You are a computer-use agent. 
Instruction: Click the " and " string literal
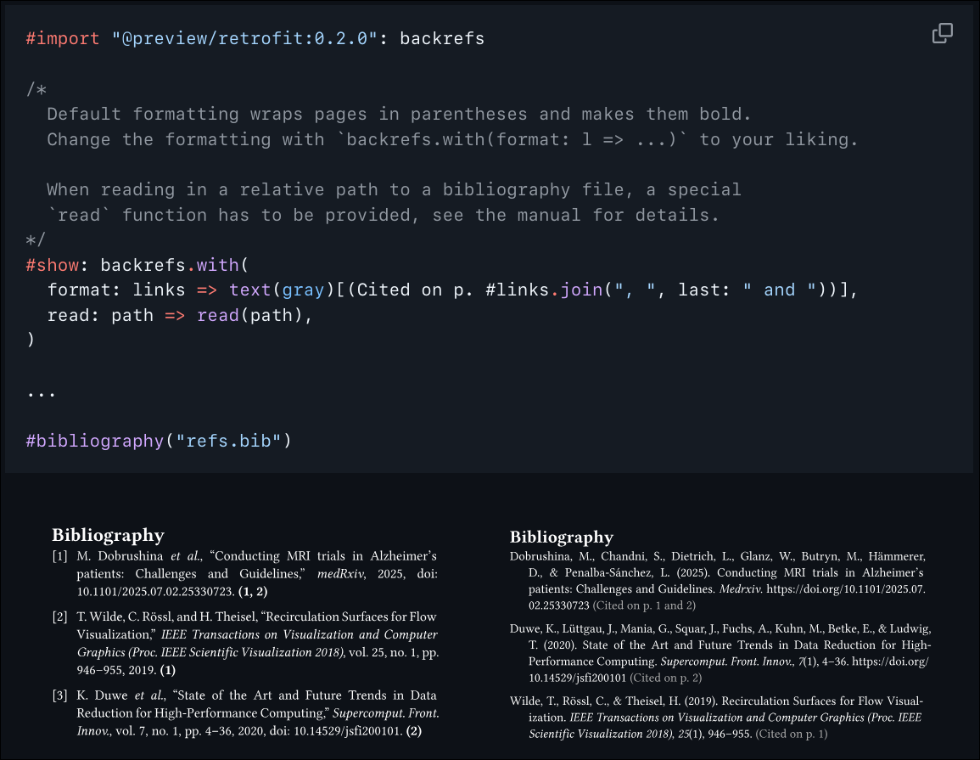[x=780, y=290]
